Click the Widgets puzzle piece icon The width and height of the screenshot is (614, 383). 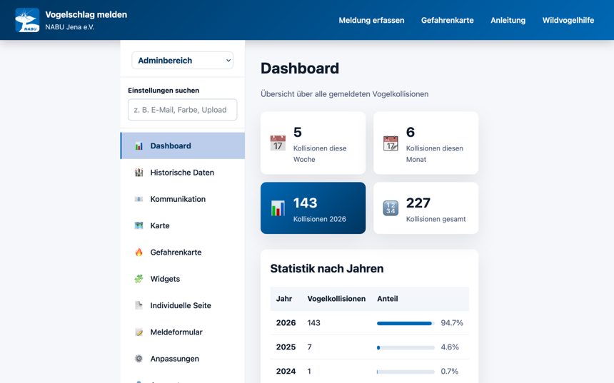tap(139, 279)
